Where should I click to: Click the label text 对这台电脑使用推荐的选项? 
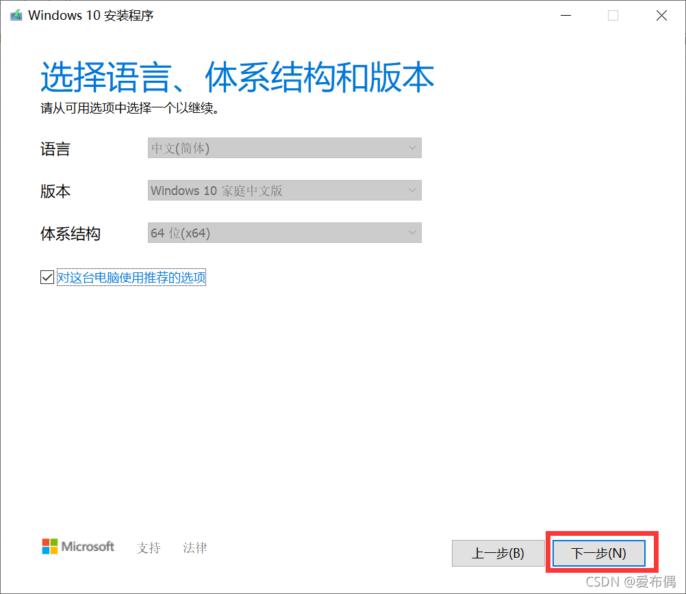(x=131, y=277)
